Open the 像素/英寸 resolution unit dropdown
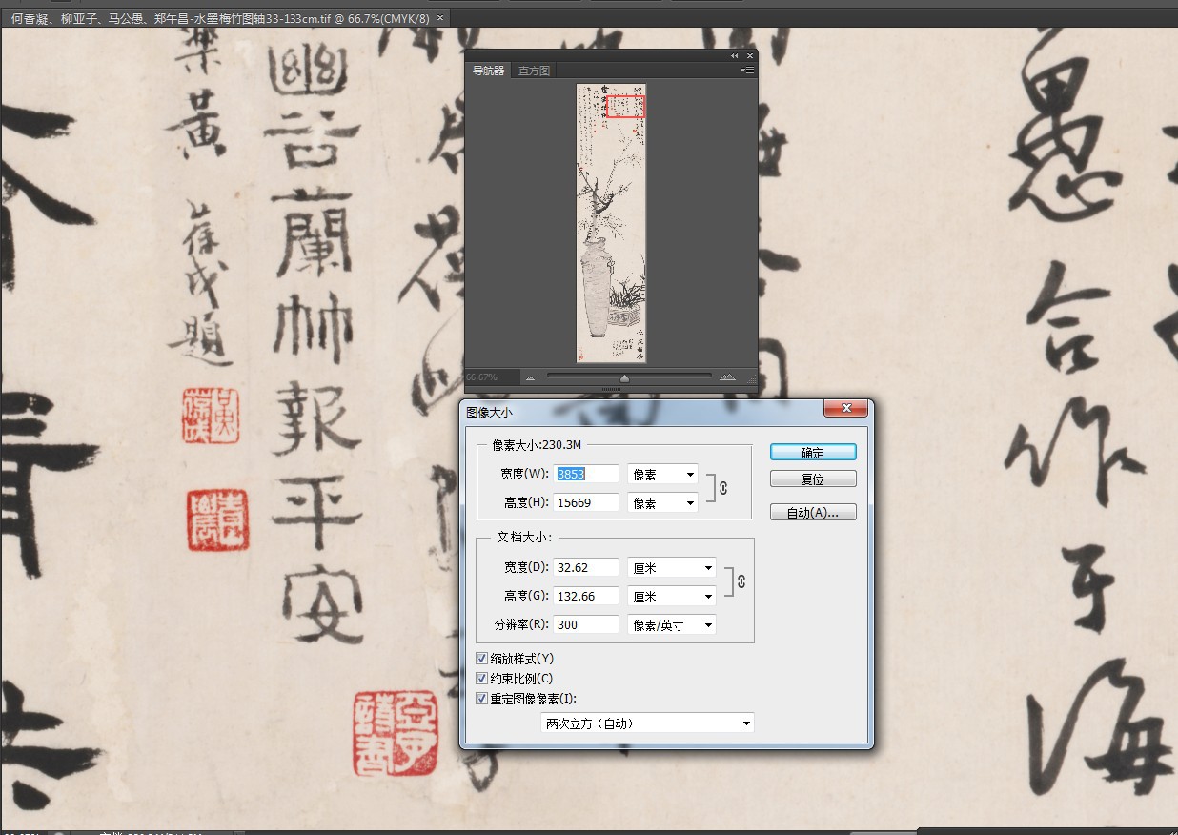Viewport: 1178px width, 835px height. (x=672, y=625)
